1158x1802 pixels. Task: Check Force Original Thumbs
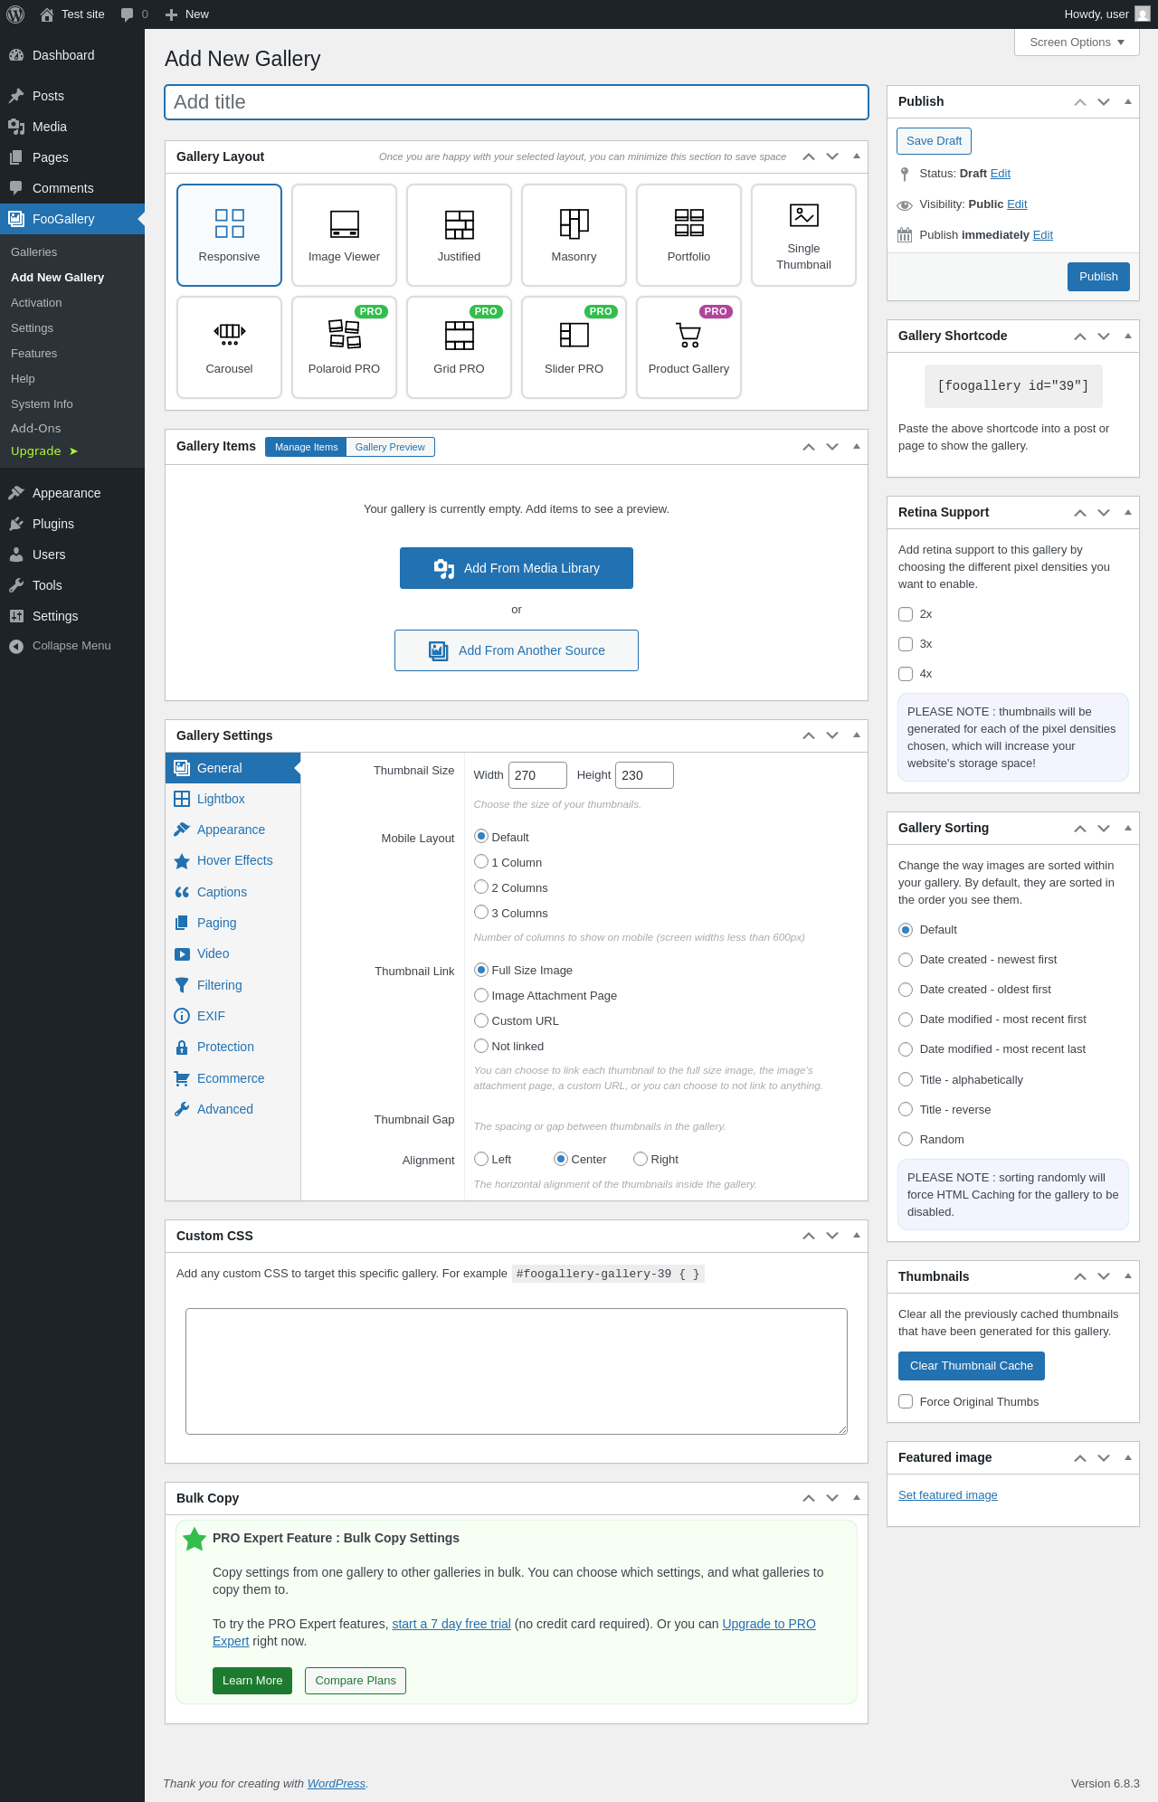(x=906, y=1401)
